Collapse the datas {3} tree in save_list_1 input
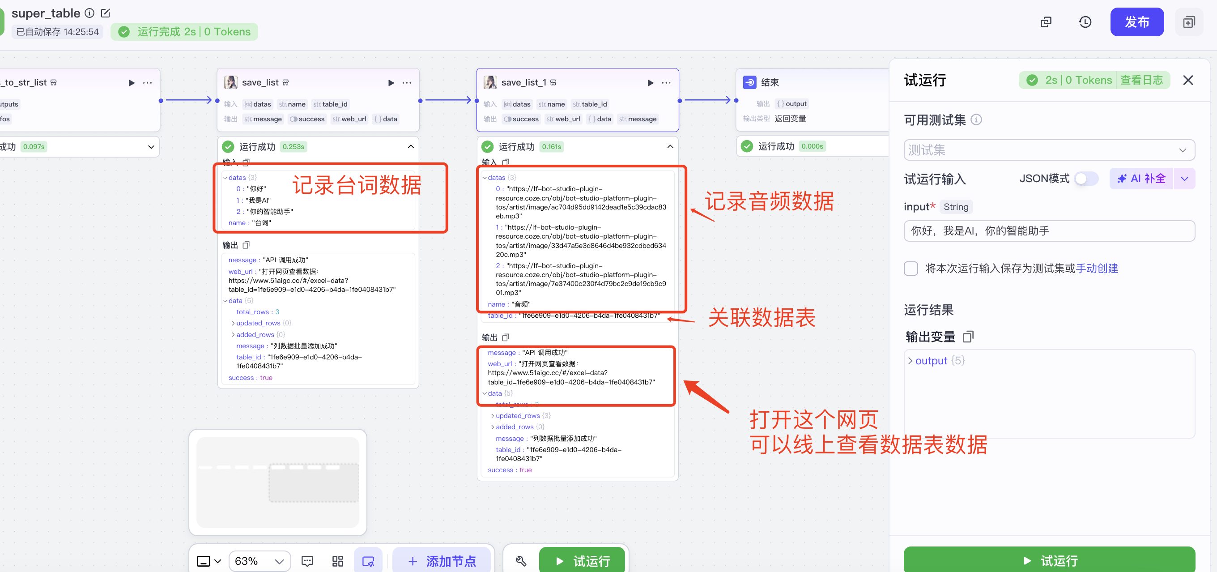Image resolution: width=1217 pixels, height=572 pixels. (x=485, y=178)
